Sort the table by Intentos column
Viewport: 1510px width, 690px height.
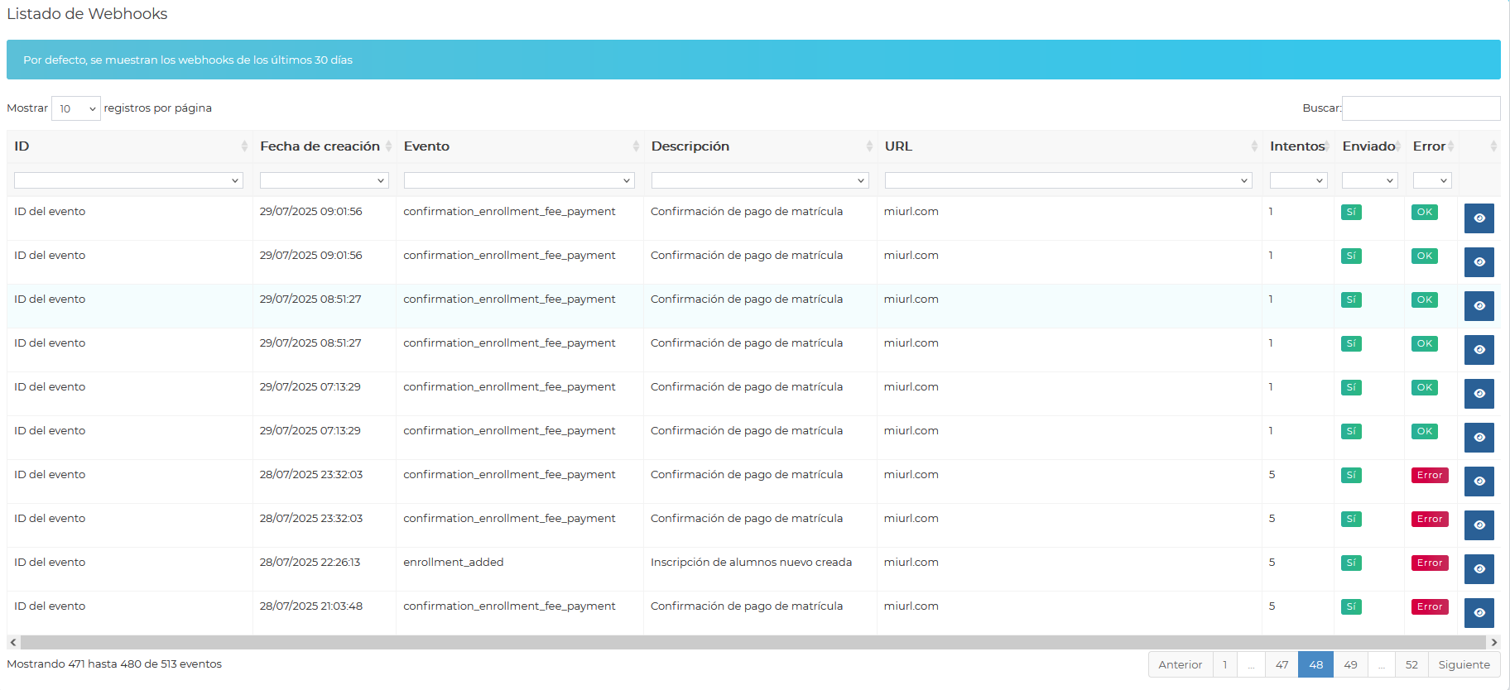tap(1299, 146)
